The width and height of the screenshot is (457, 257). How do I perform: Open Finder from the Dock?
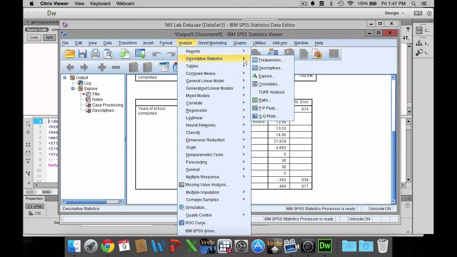(x=74, y=246)
